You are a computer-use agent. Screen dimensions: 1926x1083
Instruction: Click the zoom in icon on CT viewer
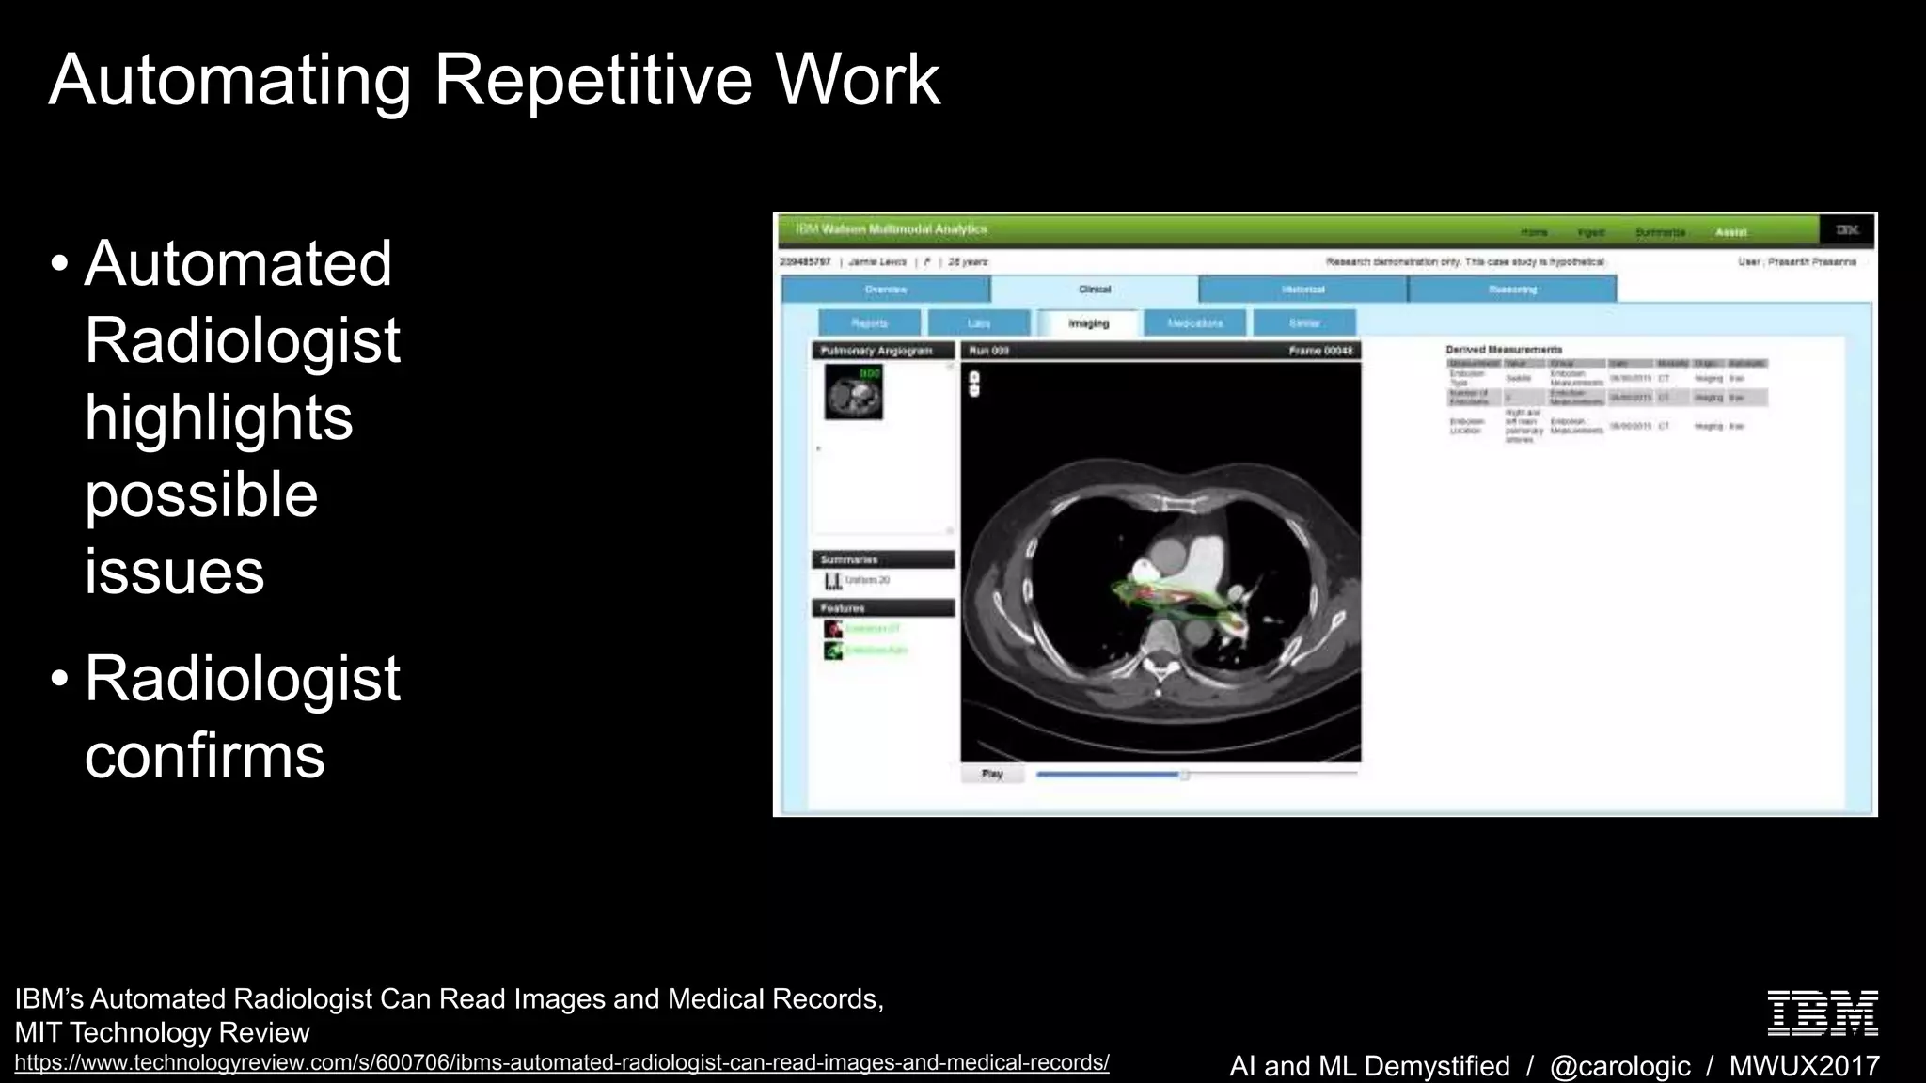click(x=974, y=377)
